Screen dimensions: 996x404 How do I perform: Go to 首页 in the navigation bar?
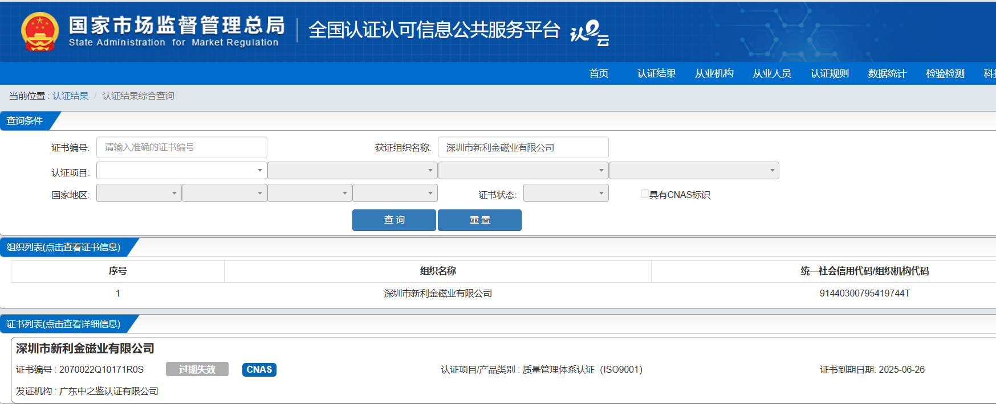click(599, 73)
